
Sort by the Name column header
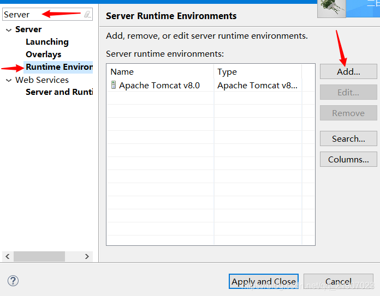click(x=160, y=71)
